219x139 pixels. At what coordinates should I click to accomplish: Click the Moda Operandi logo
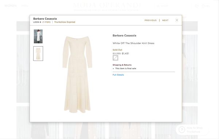pyautogui.click(x=107, y=5)
